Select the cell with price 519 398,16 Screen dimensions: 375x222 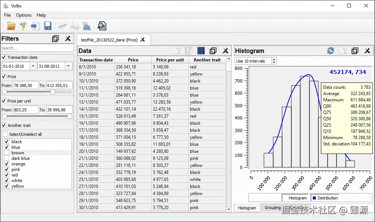[x=133, y=88]
